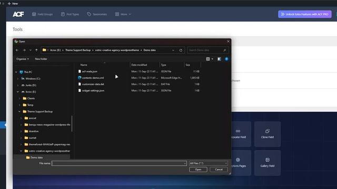The image size is (337, 189).
Task: Click the Gallery Field card
Action: [267, 163]
